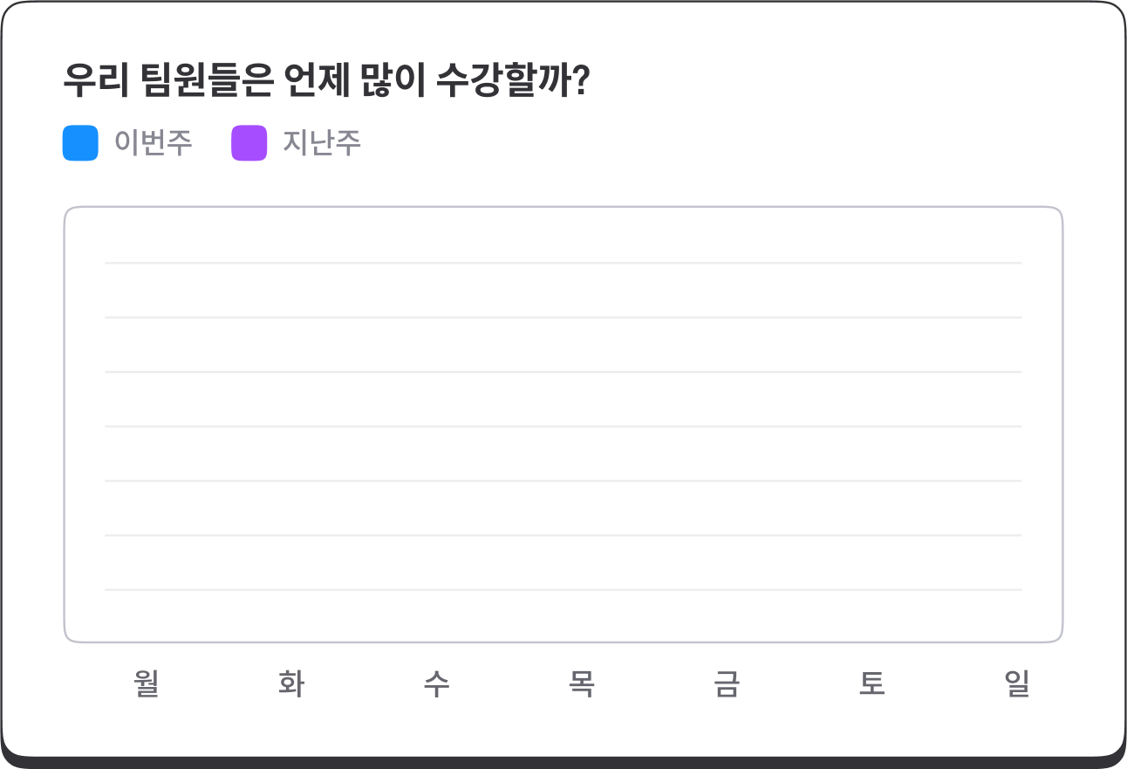
Task: Click the purple 지난주 legend swatch
Action: click(249, 143)
